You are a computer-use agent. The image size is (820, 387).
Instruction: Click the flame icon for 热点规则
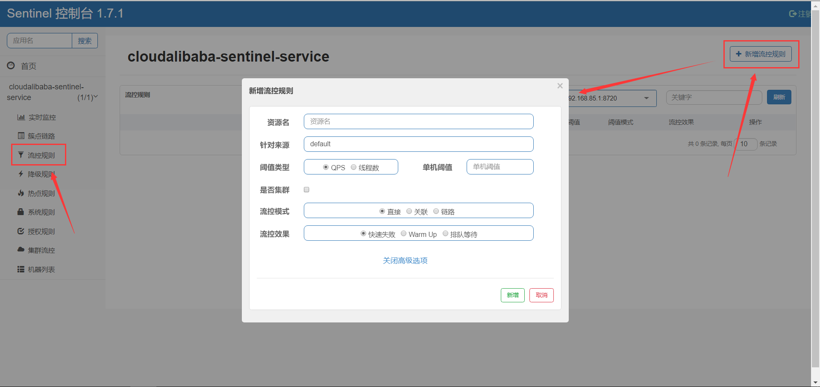coord(21,193)
